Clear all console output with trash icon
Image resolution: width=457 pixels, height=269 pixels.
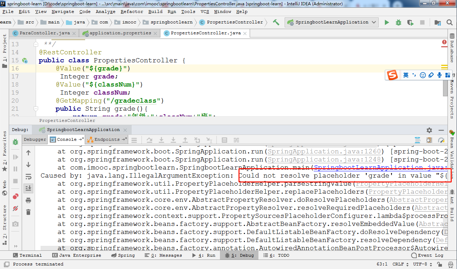pos(28,212)
